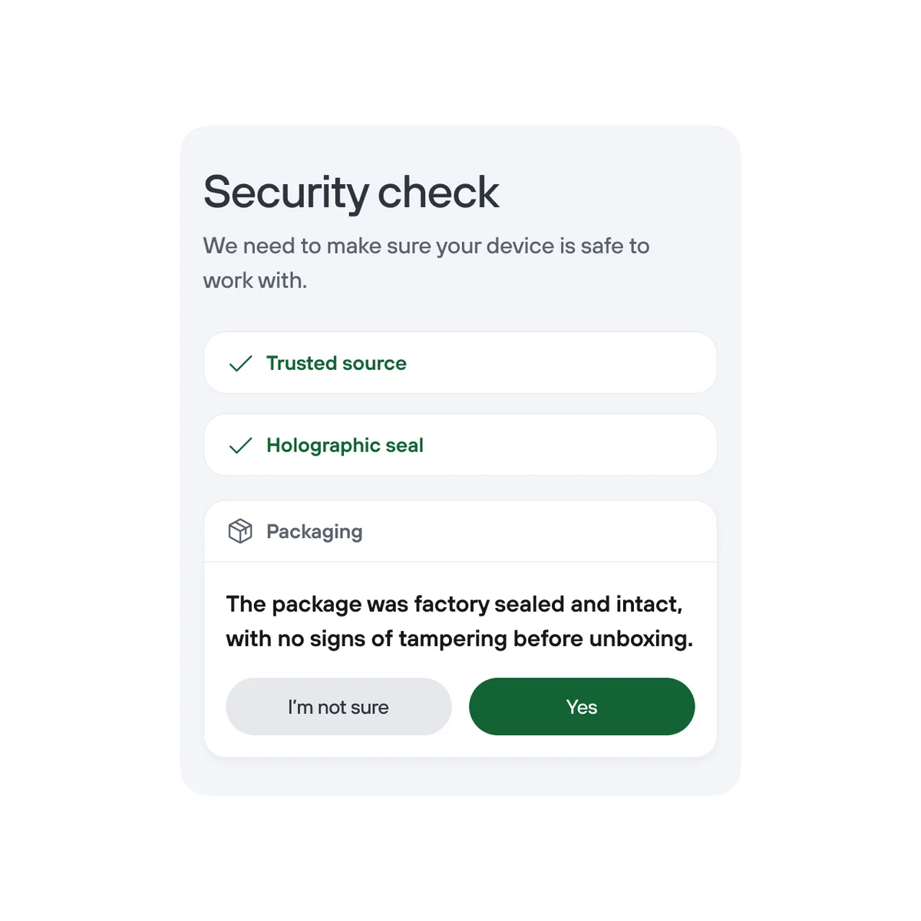Viewport: 921px width, 921px height.
Task: Click the checkmark icon beside Trusted source
Action: click(x=240, y=363)
